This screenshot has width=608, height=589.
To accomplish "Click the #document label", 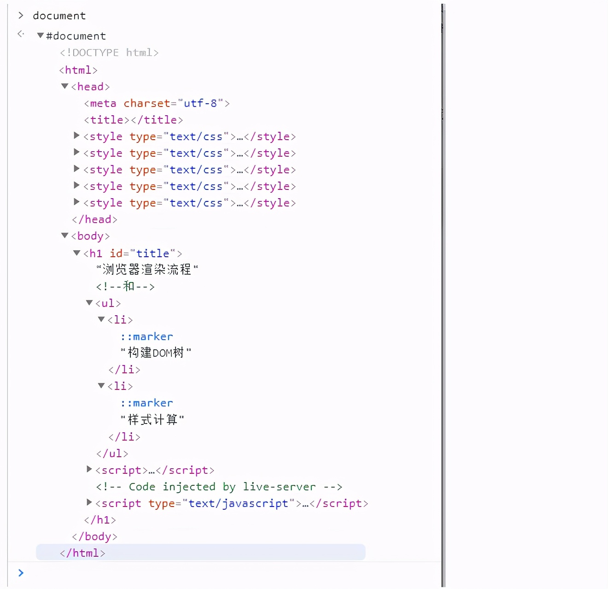I will (x=76, y=36).
